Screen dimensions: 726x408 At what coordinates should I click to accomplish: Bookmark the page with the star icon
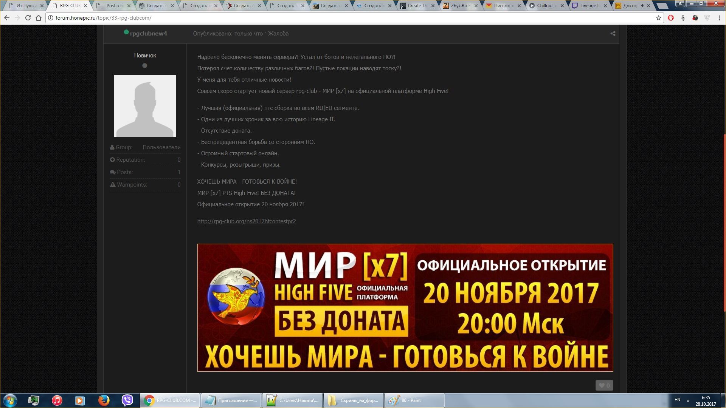658,18
